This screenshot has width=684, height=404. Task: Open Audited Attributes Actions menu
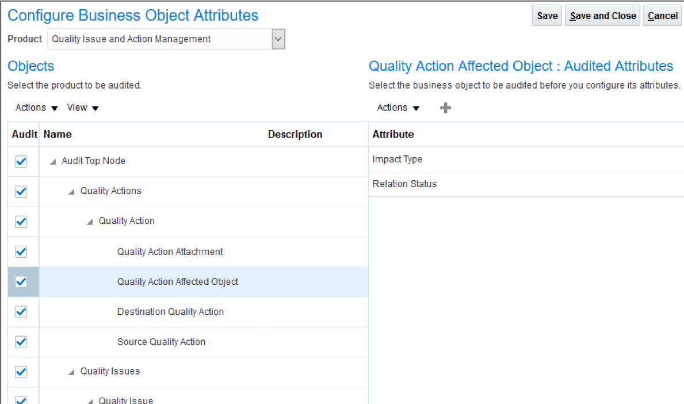398,108
